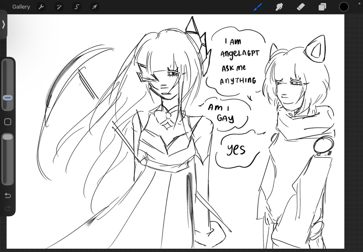The width and height of the screenshot is (363, 252).
Task: Open the Adjustments magic wand menu
Action: 59,7
